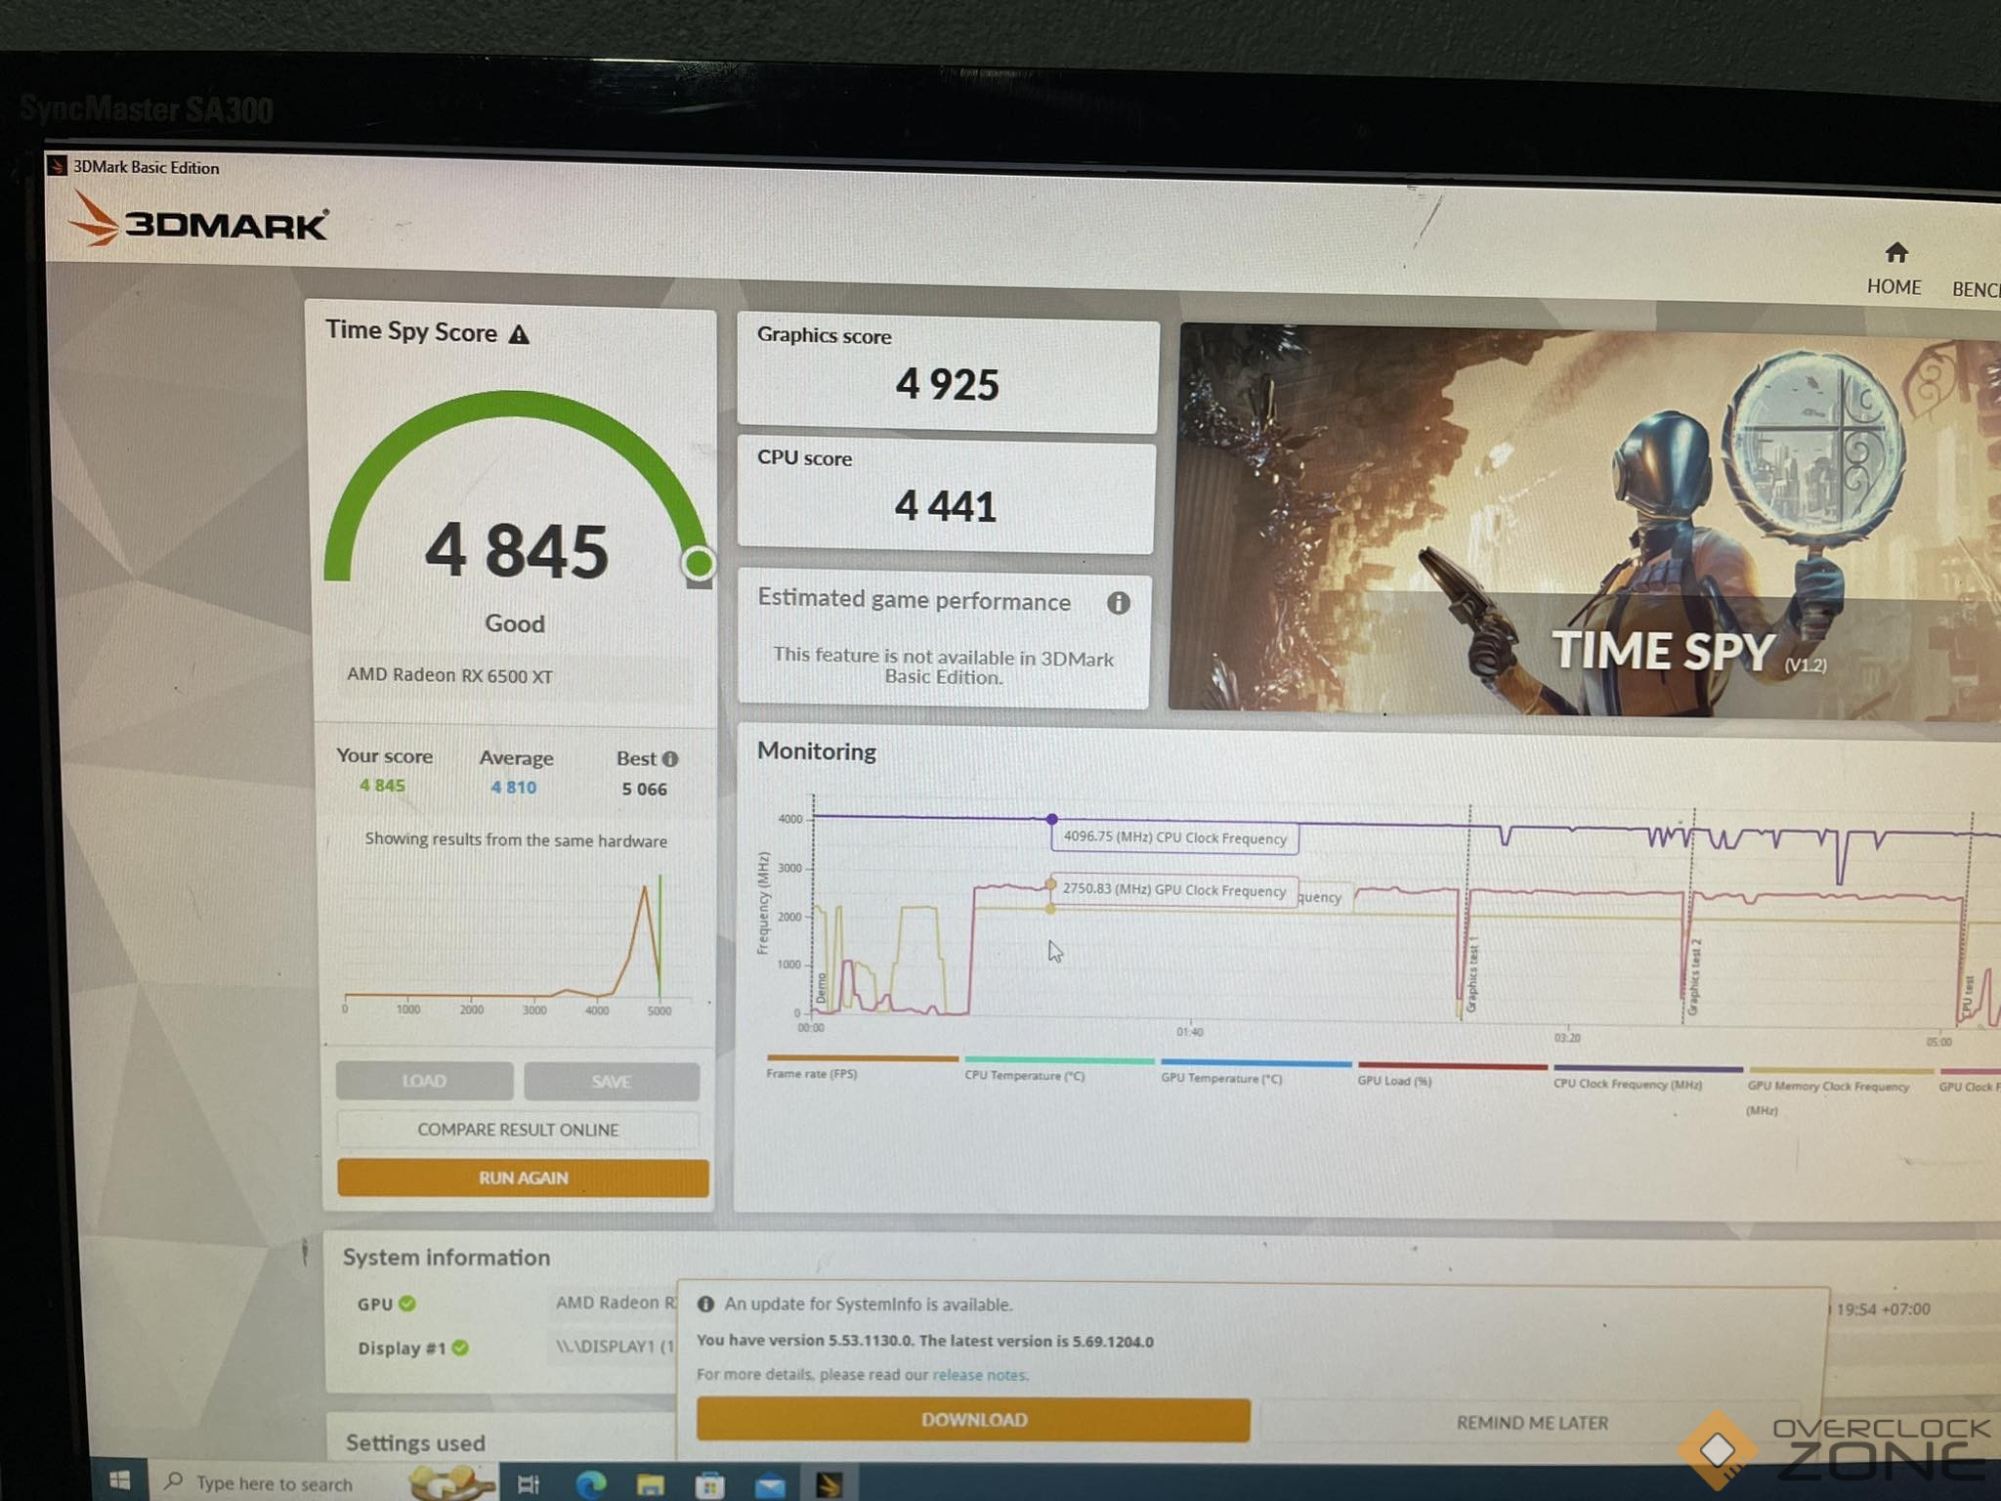Click Graphics test 1 marker on graph
The image size is (2001, 1501).
(x=1471, y=973)
